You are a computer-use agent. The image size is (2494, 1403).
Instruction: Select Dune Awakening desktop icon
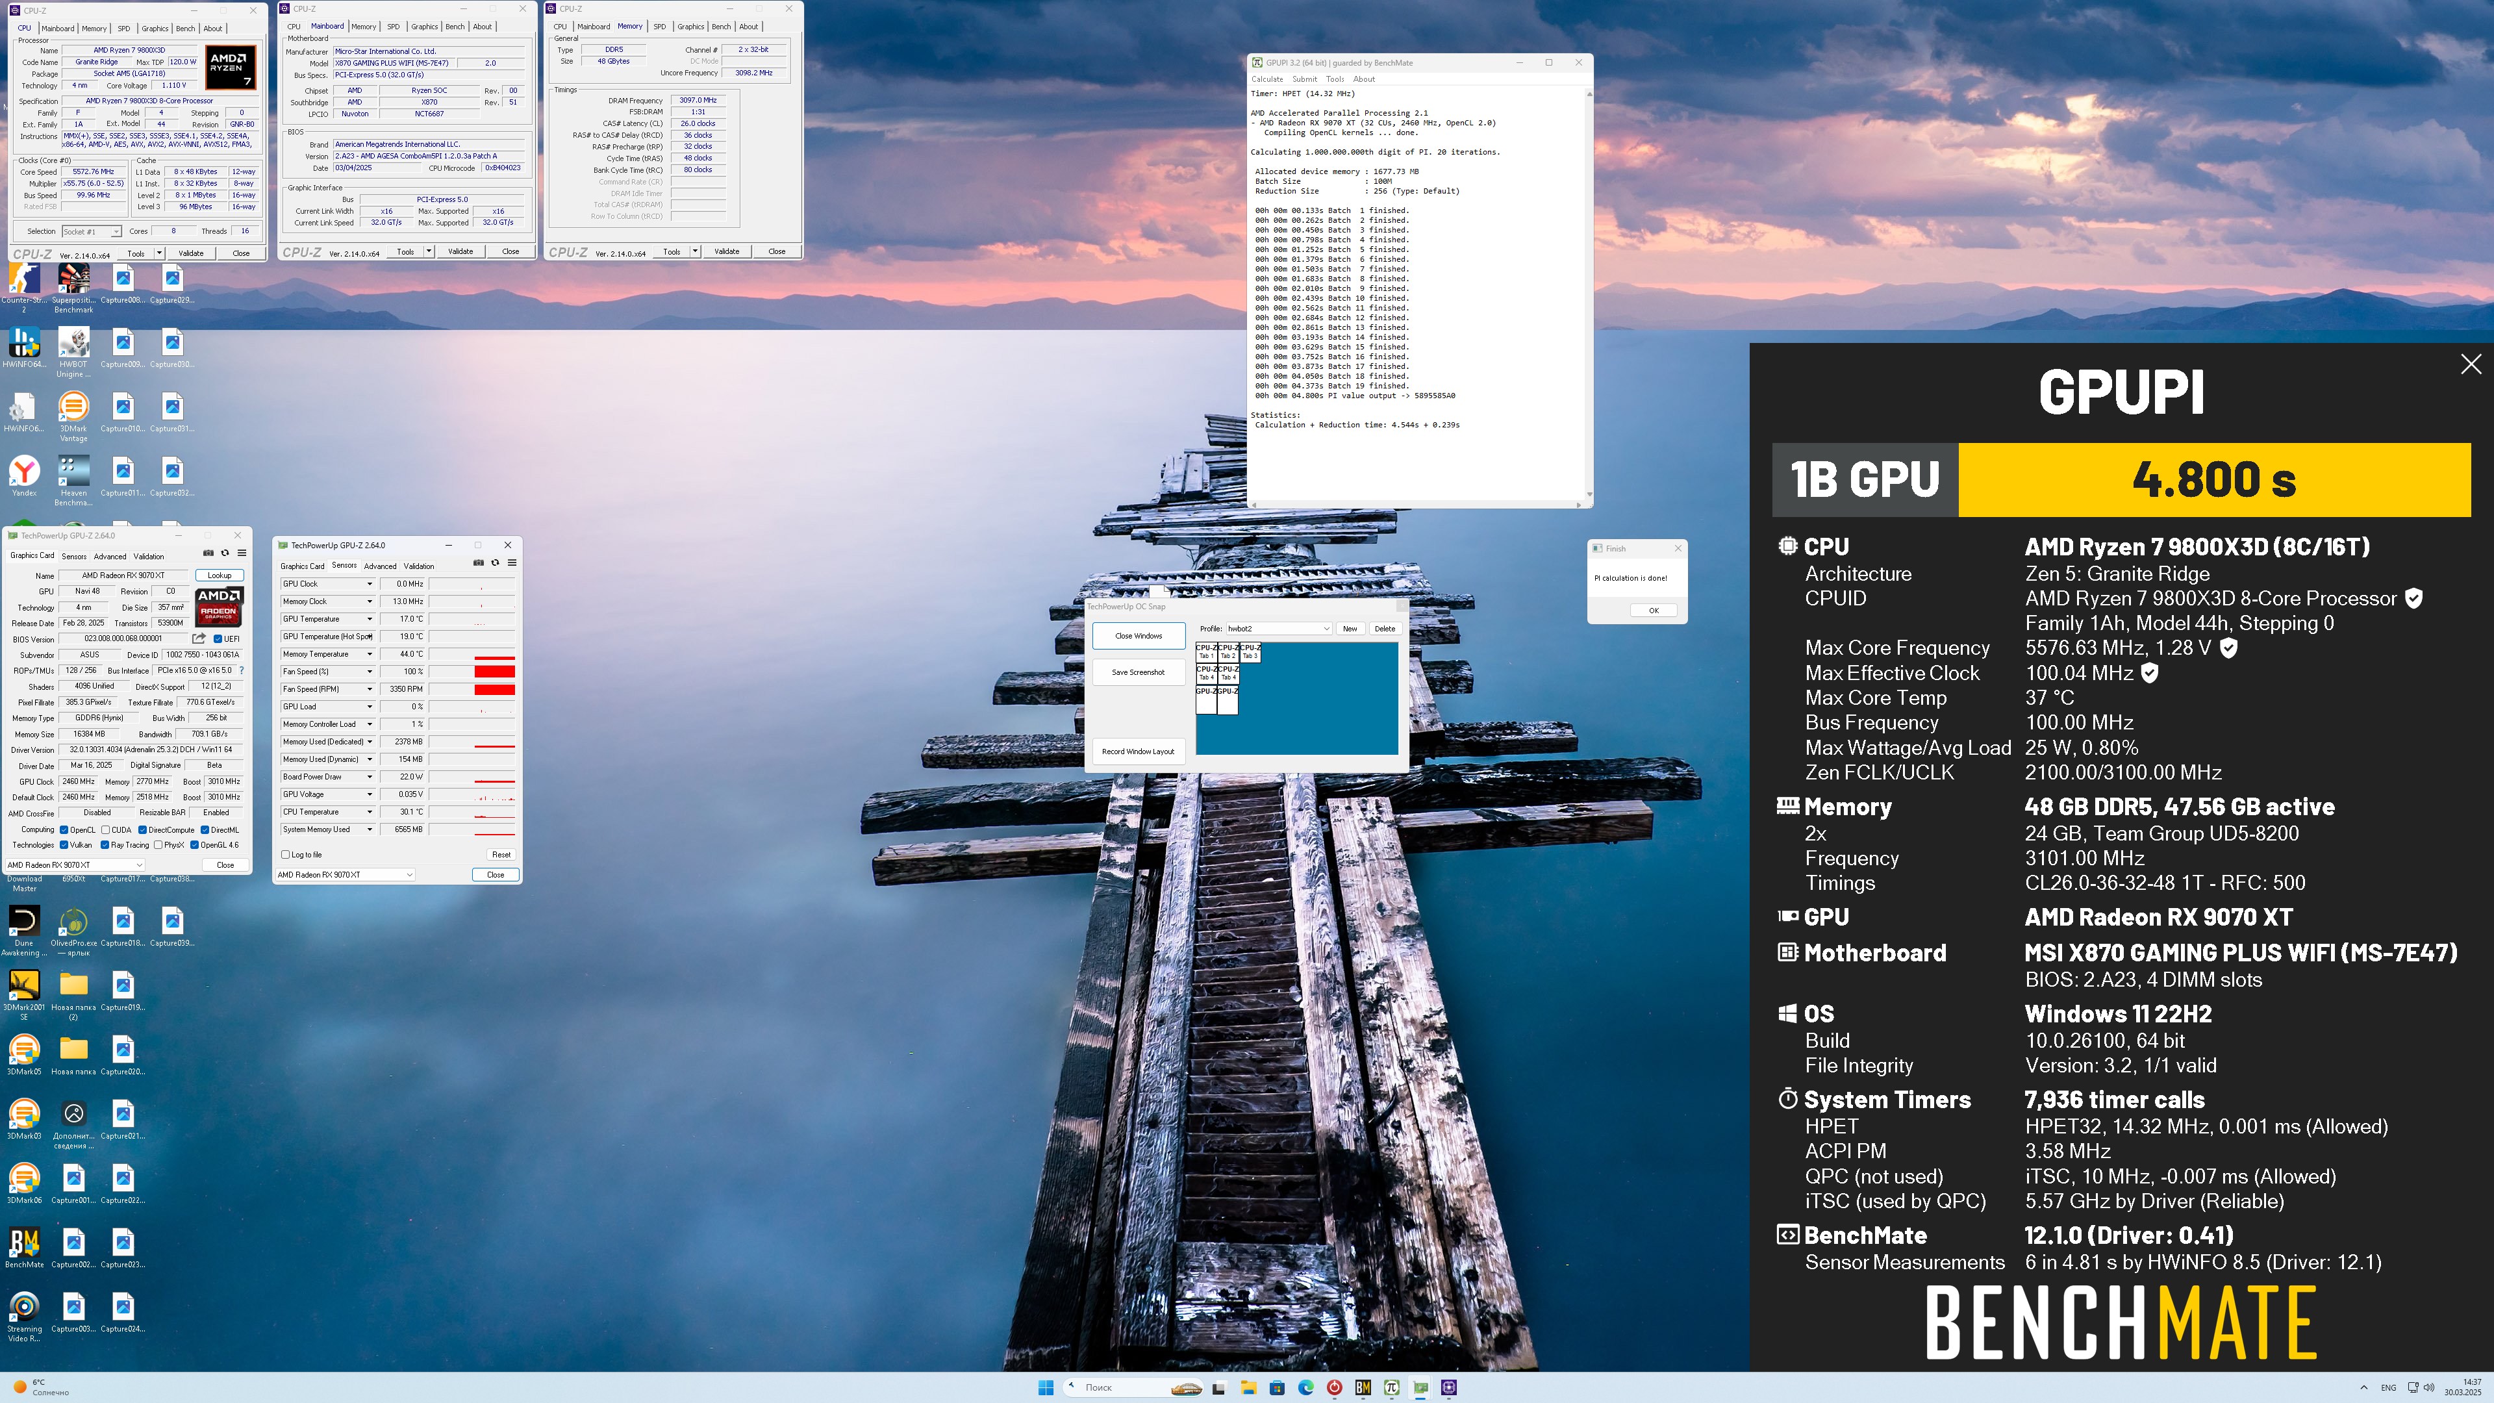pos(24,931)
